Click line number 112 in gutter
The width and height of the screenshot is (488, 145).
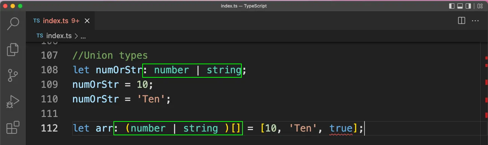(49, 128)
